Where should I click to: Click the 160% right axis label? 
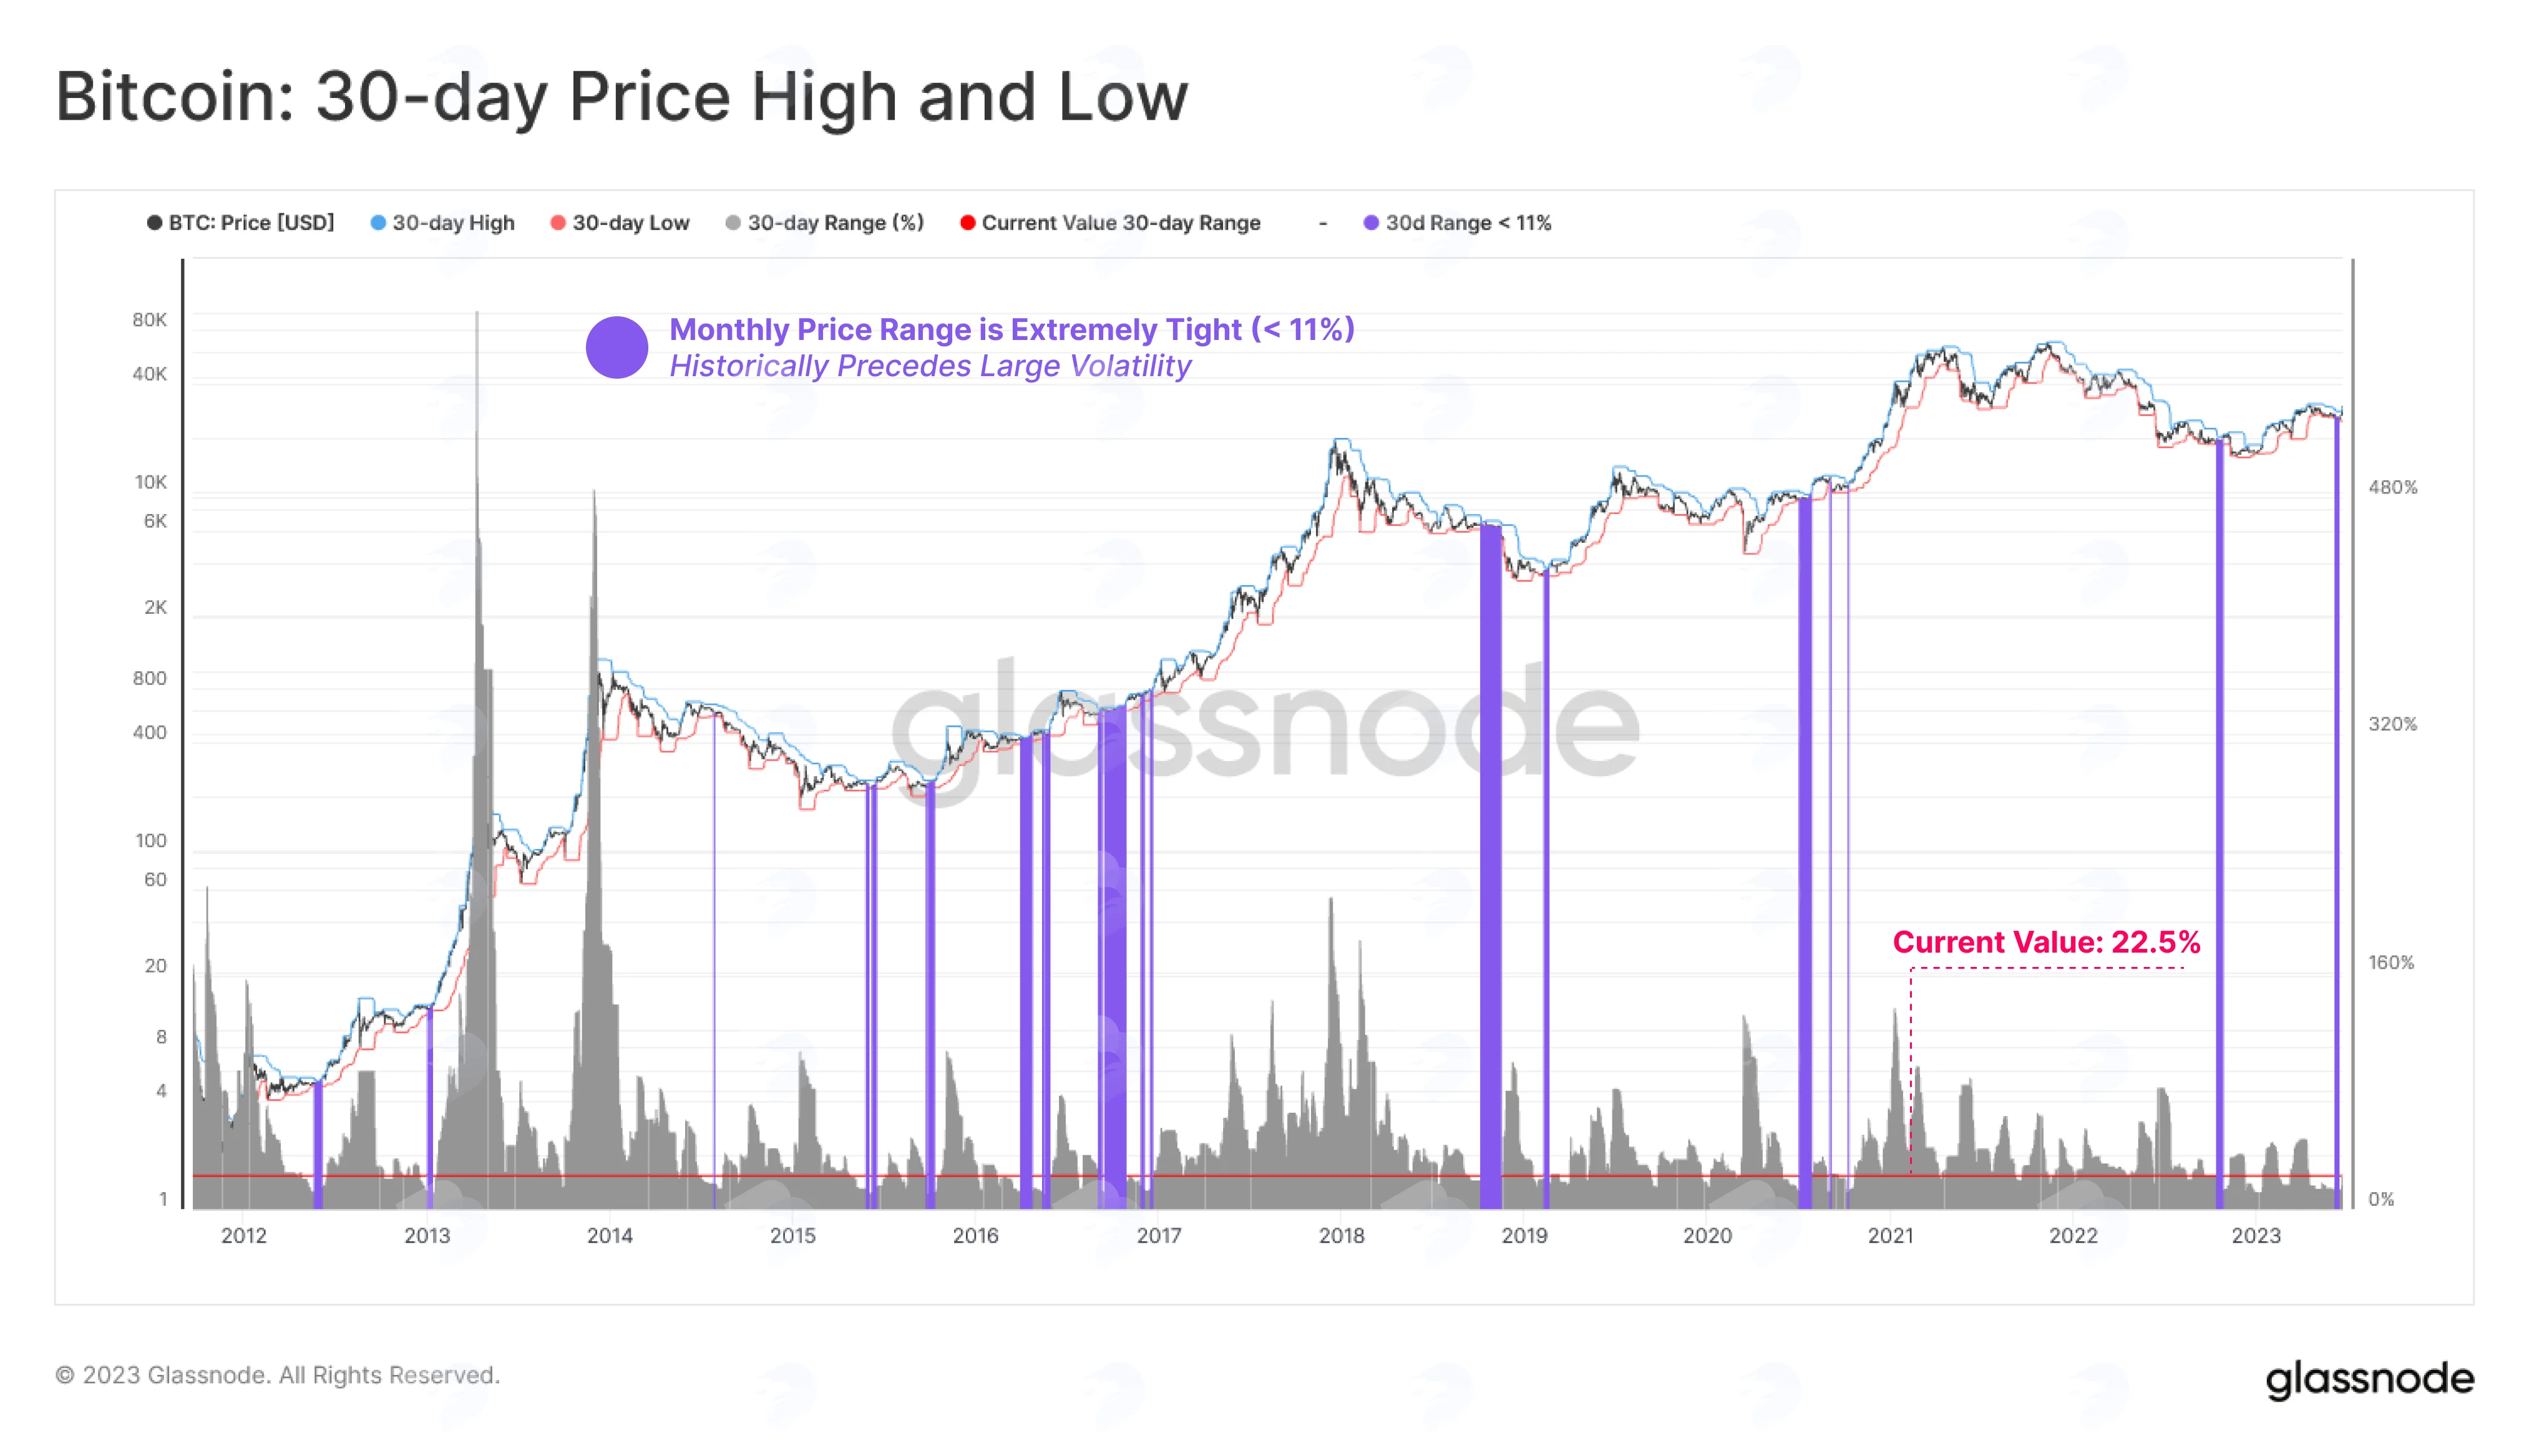[2390, 962]
